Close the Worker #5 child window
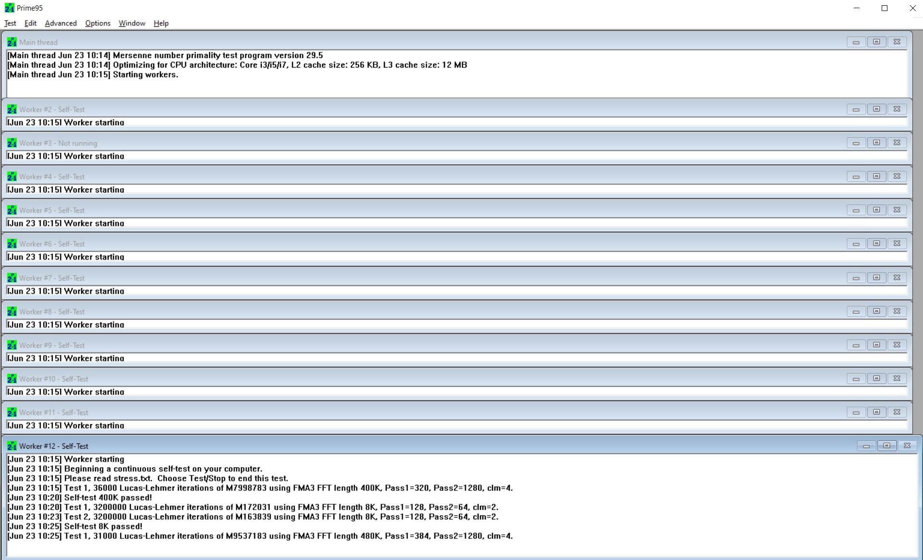This screenshot has height=560, width=923. (897, 210)
